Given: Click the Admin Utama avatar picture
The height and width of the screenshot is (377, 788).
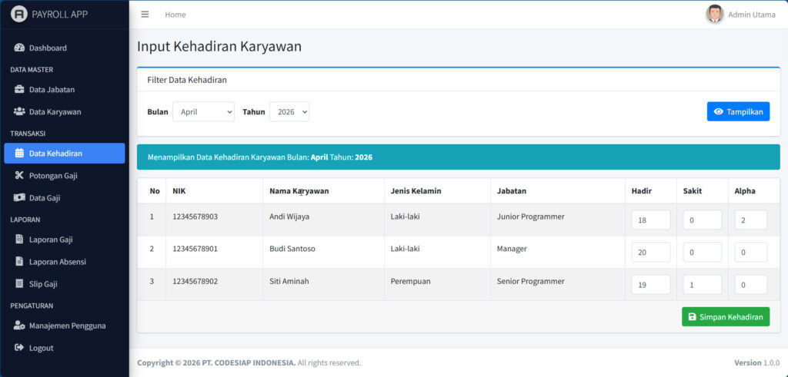Looking at the screenshot, I should (x=715, y=14).
